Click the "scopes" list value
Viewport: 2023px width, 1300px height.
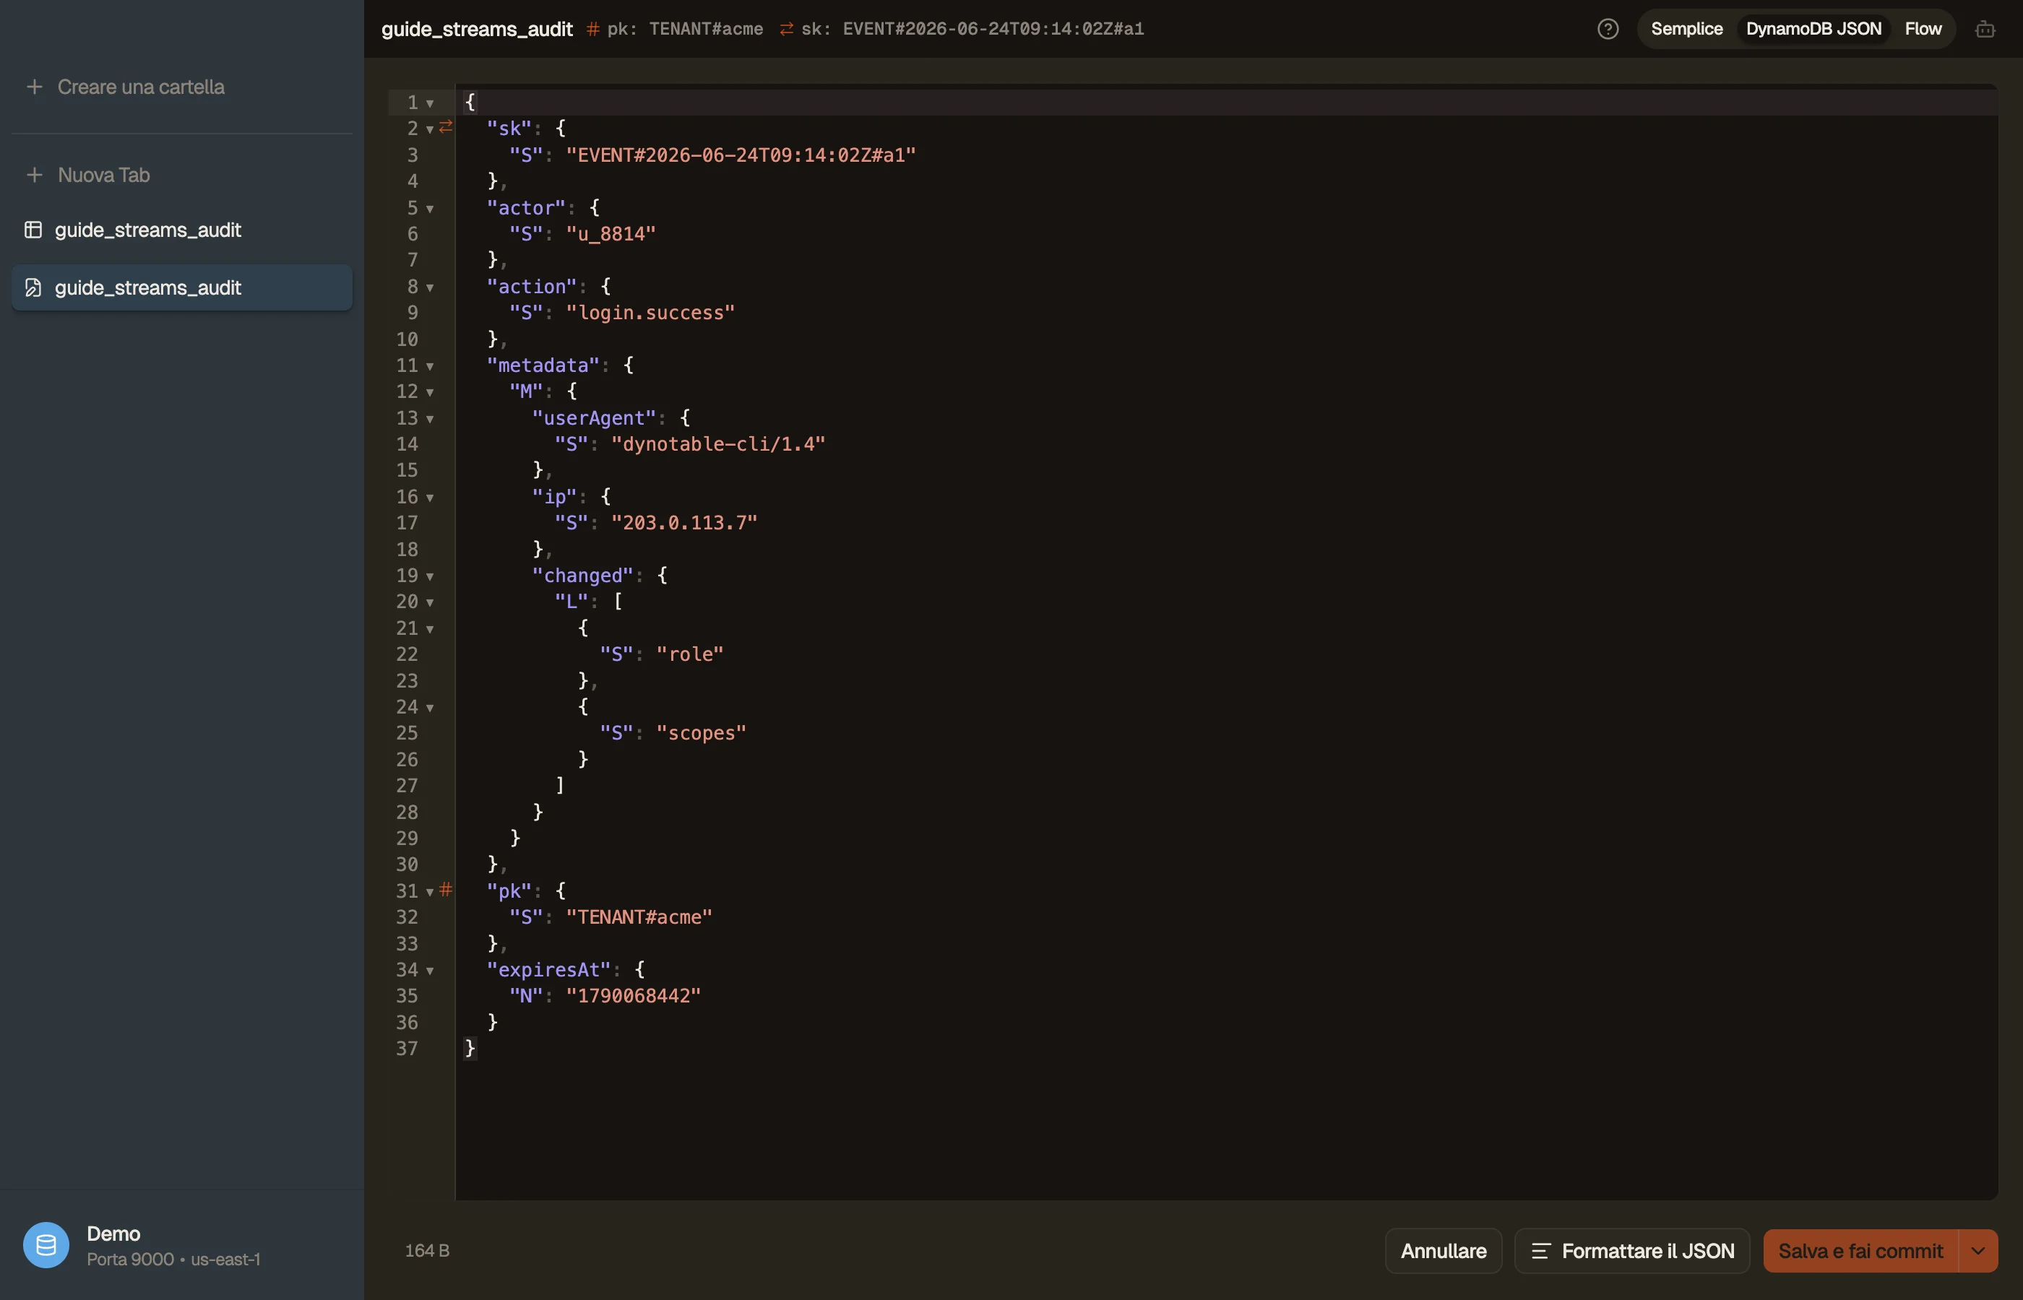pos(701,734)
